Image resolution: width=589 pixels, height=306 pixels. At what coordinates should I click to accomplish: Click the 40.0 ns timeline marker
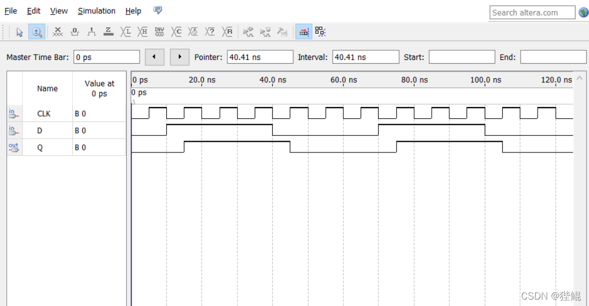[x=273, y=80]
